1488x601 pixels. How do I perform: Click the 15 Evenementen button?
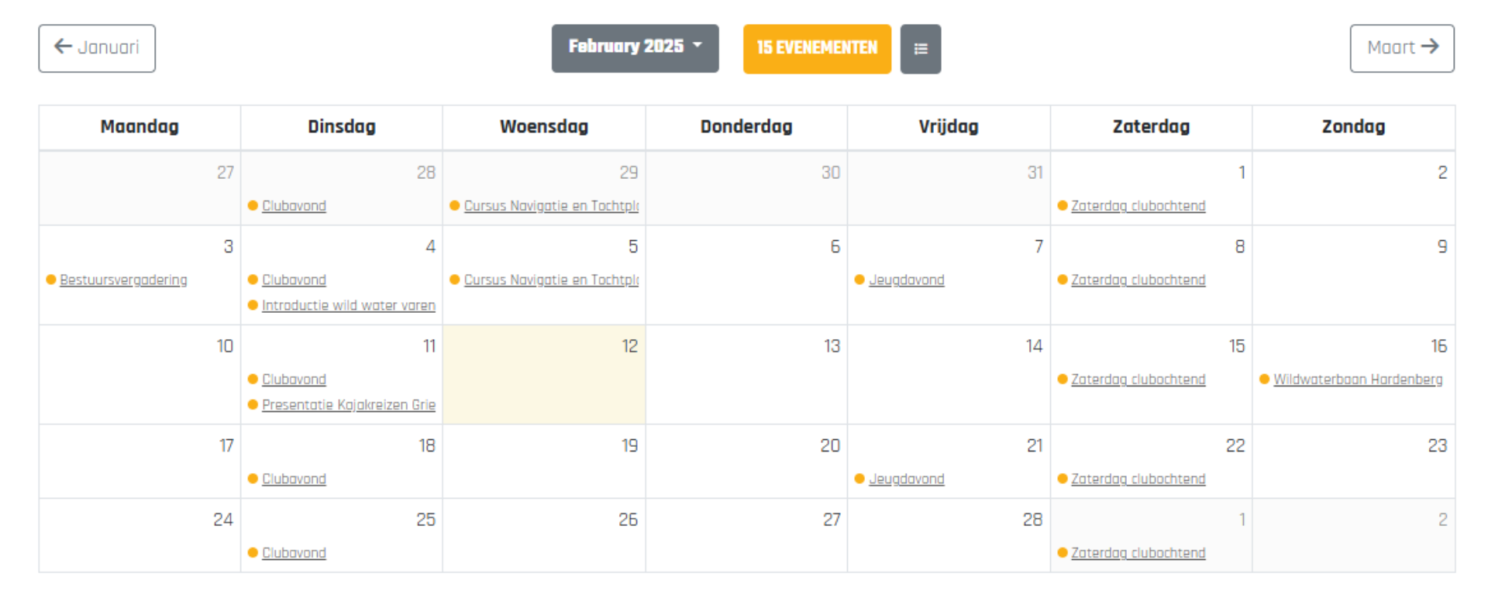pyautogui.click(x=816, y=49)
